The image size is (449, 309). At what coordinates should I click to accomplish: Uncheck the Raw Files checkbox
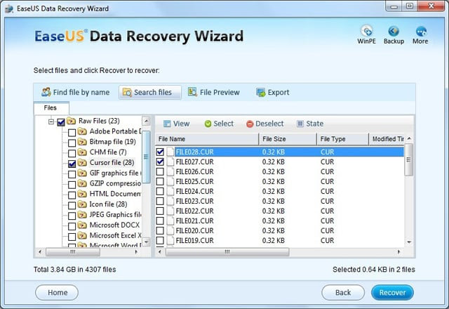[x=61, y=122]
